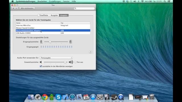Open the Einstellungen menu
The image size is (182, 102).
pos(55,1)
